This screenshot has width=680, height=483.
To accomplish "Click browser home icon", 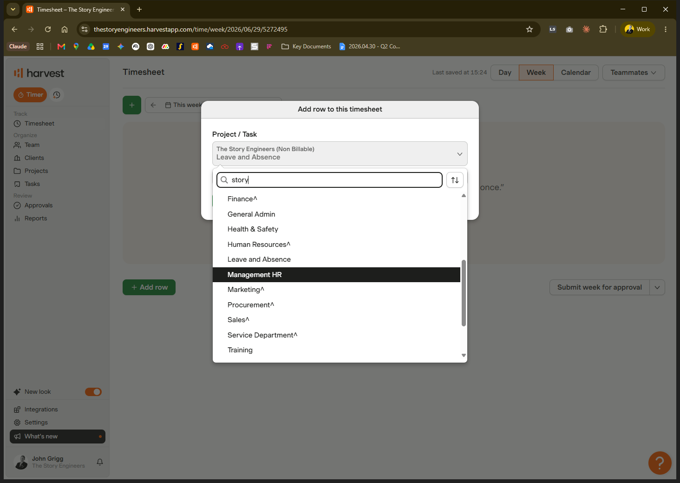I will tap(65, 29).
